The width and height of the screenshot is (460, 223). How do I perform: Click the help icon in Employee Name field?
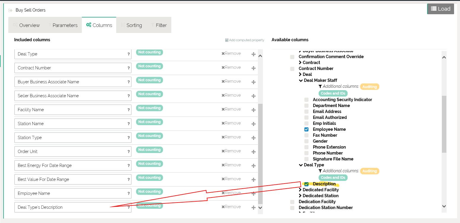[129, 193]
